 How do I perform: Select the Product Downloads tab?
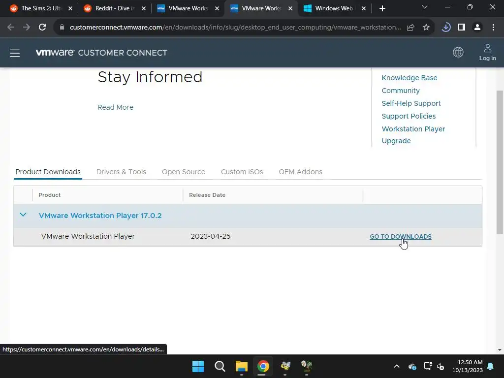point(48,172)
